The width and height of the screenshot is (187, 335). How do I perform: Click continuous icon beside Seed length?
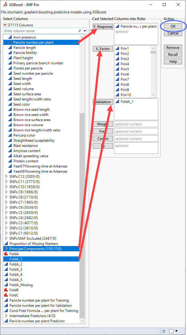pyautogui.click(x=10, y=79)
